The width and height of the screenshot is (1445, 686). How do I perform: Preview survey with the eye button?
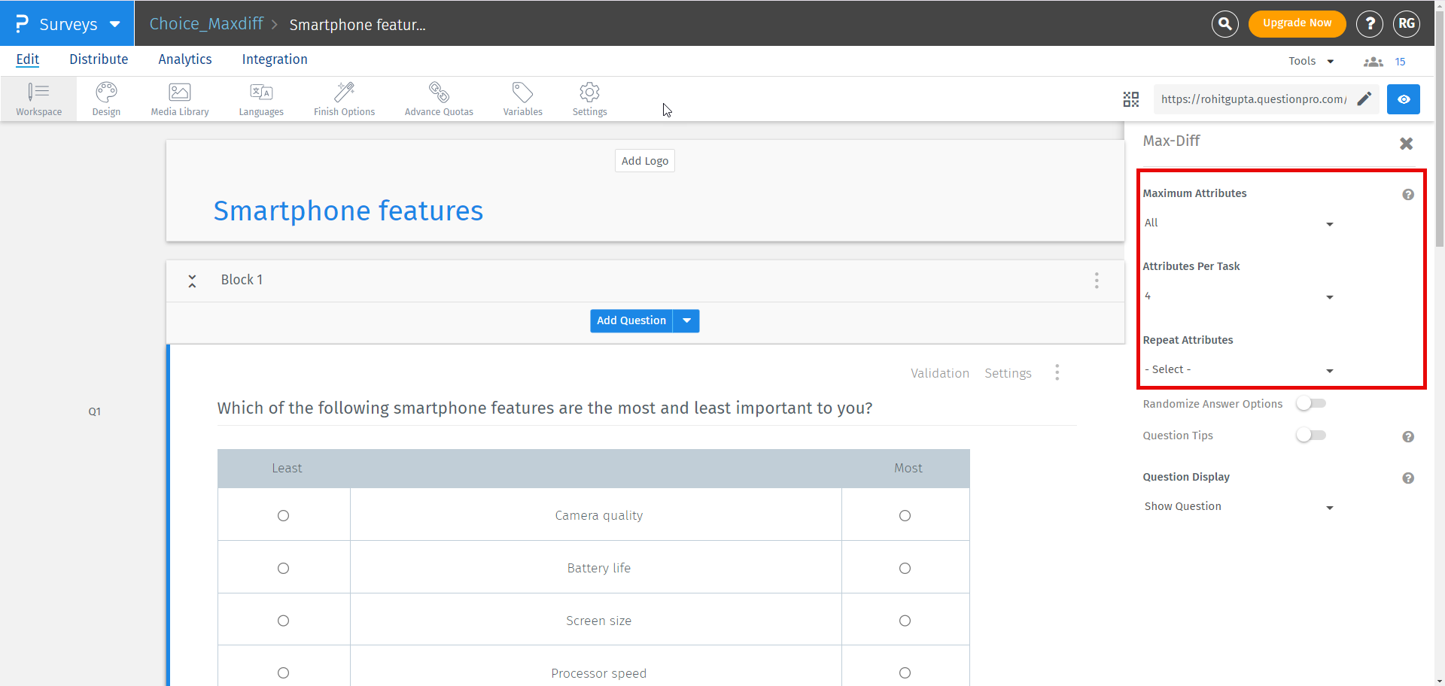click(x=1403, y=99)
